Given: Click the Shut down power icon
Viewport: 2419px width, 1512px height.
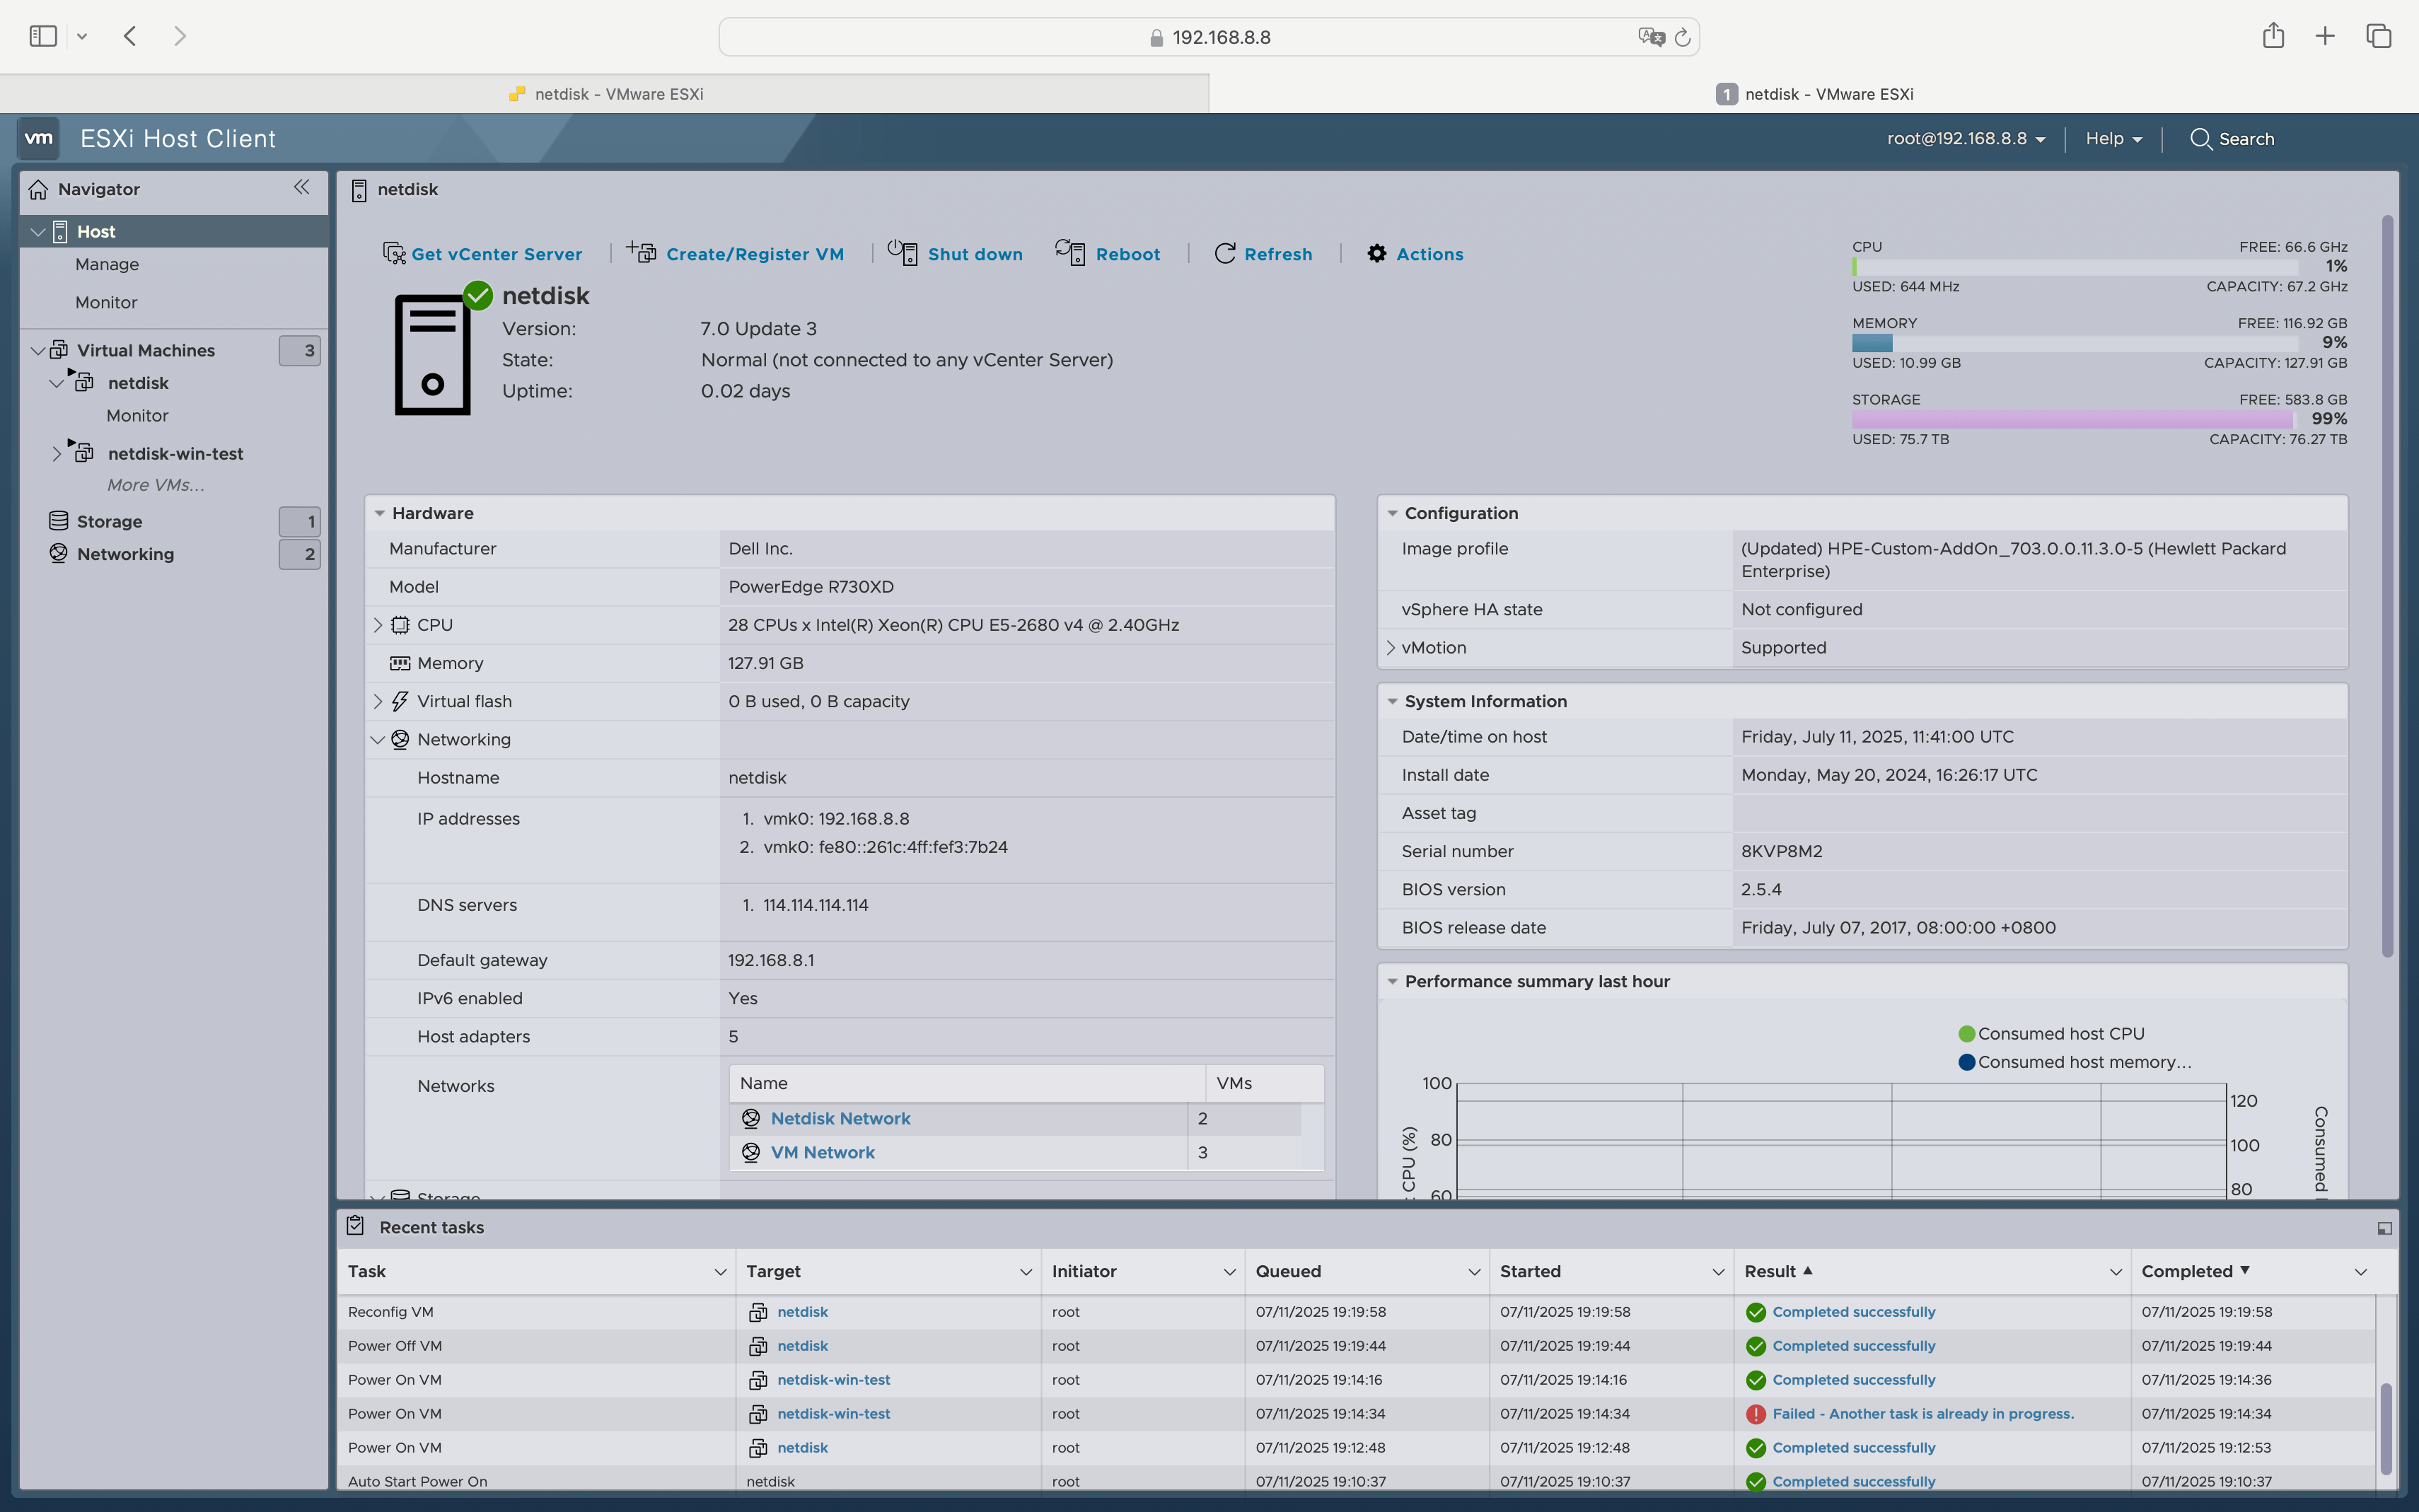Looking at the screenshot, I should 902,252.
